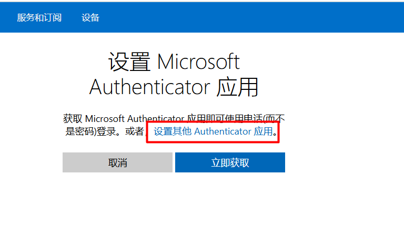Click empty area of the blue navigation bar
This screenshot has width=404, height=246.
click(252, 17)
